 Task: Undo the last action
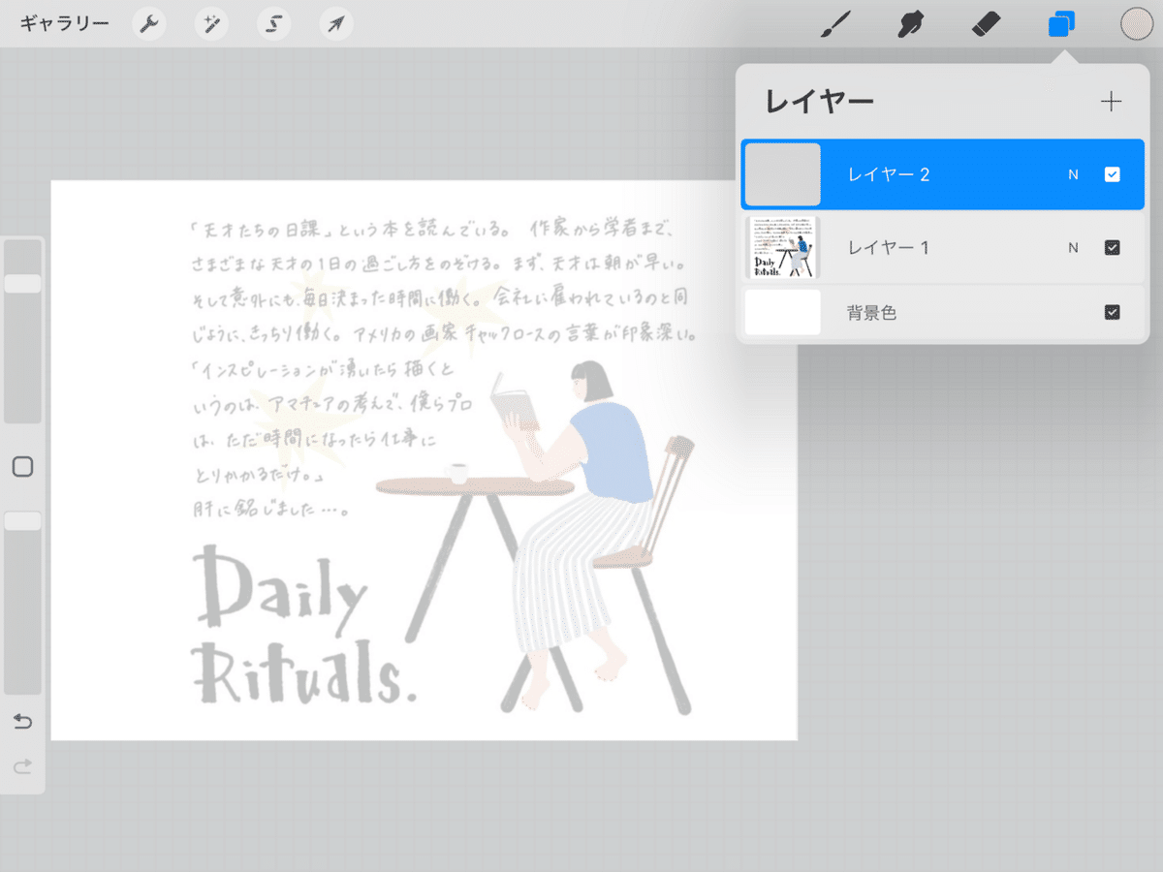pos(22,722)
